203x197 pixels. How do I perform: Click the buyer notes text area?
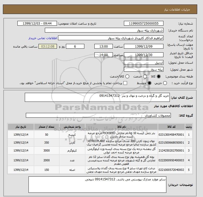coord(97,185)
